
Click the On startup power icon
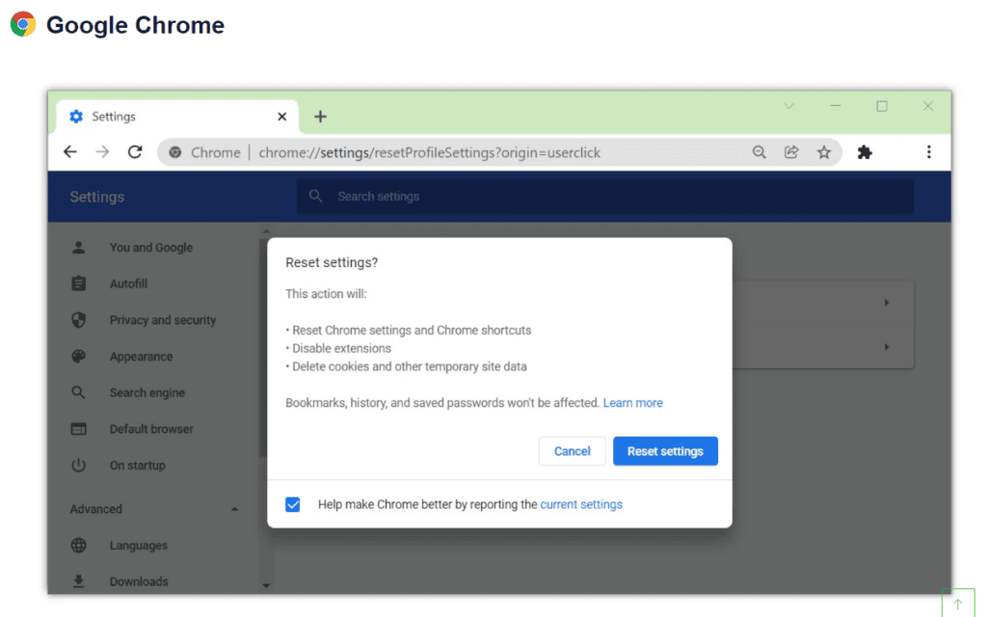click(79, 466)
